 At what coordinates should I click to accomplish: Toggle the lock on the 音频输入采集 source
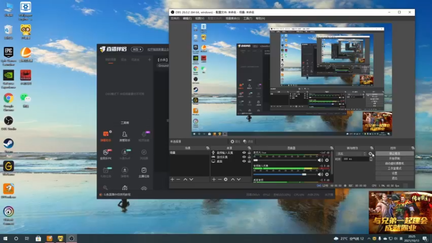click(x=249, y=153)
